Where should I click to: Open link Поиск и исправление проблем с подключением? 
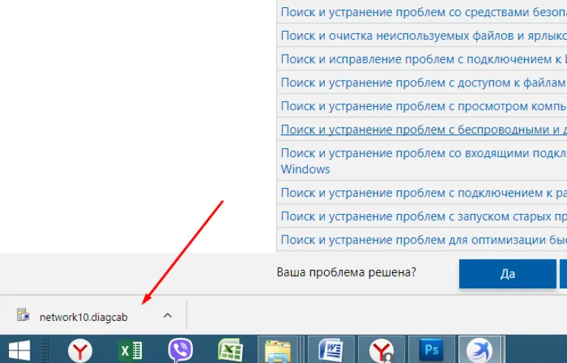coord(424,59)
